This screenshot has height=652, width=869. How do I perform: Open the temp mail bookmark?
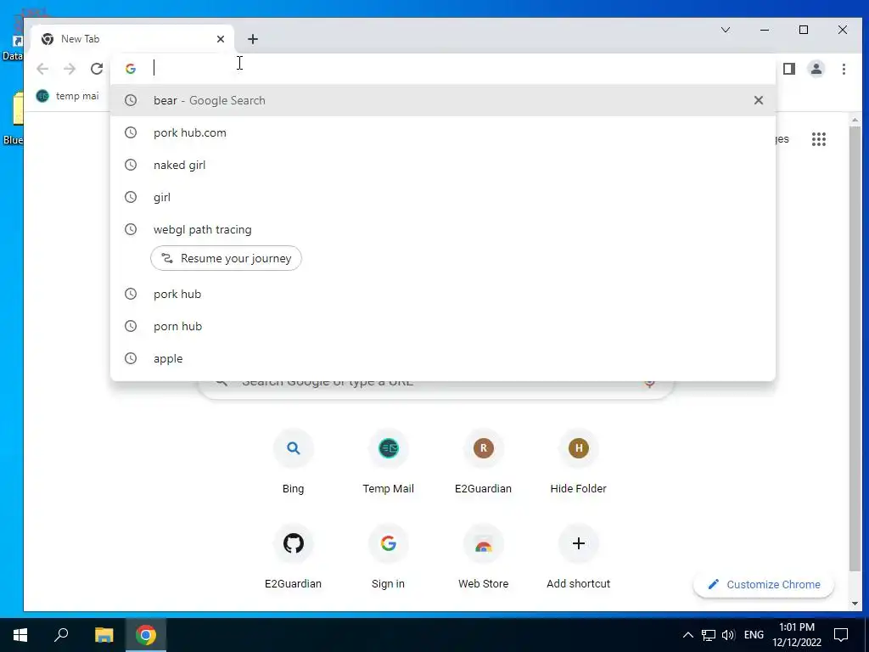point(67,97)
